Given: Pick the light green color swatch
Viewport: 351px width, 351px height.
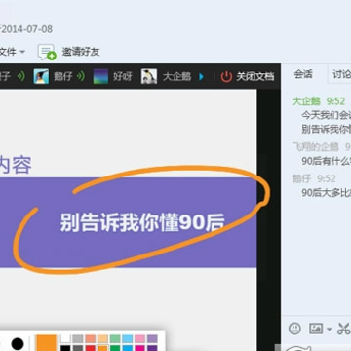Looking at the screenshot, I should click(x=115, y=338).
